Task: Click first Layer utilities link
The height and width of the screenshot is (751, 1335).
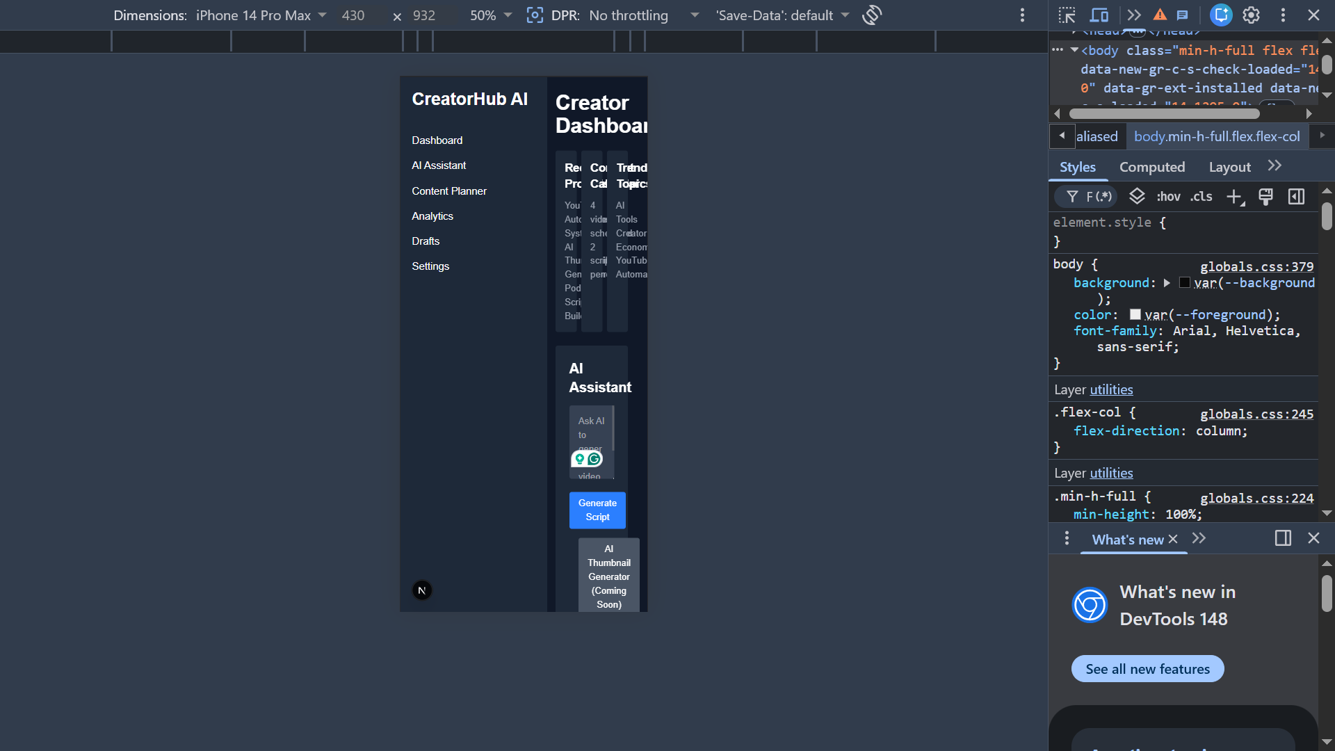Action: pos(1111,389)
